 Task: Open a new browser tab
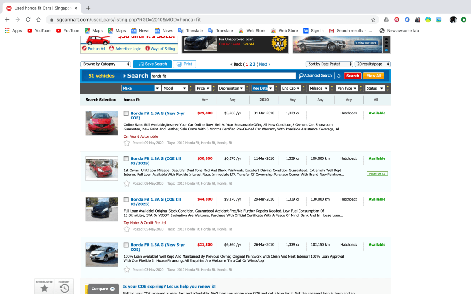click(x=88, y=8)
